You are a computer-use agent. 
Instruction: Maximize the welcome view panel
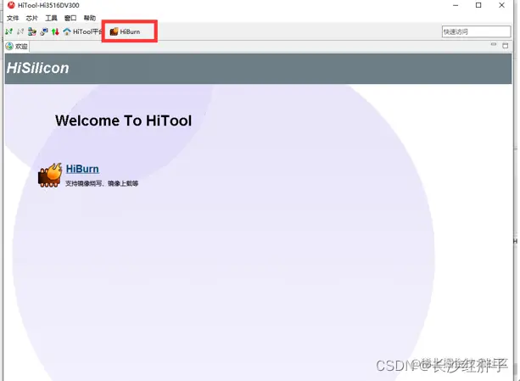coord(505,46)
